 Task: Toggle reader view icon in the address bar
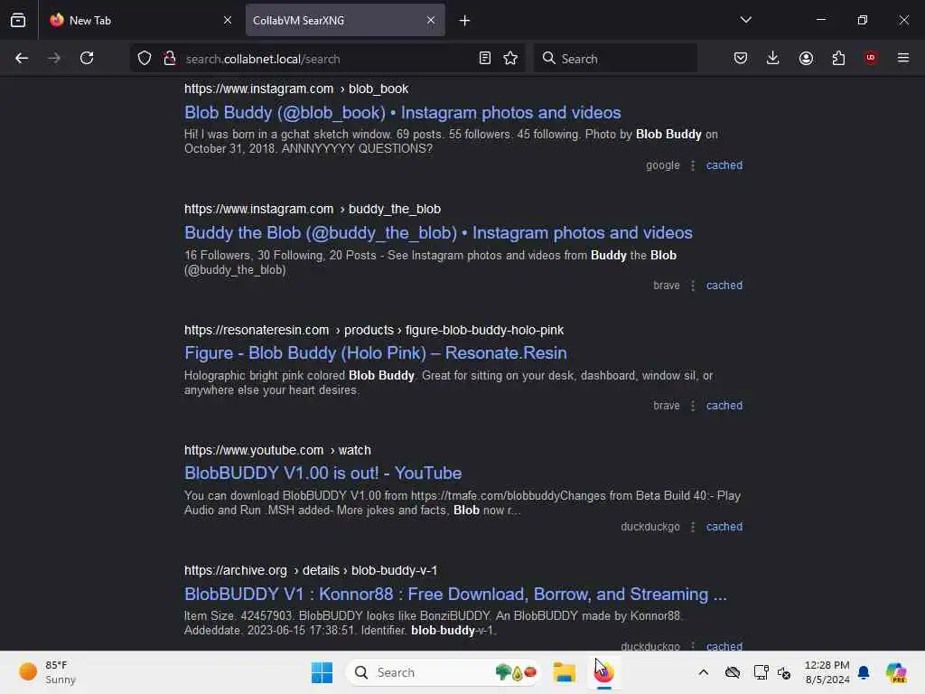[x=485, y=59]
